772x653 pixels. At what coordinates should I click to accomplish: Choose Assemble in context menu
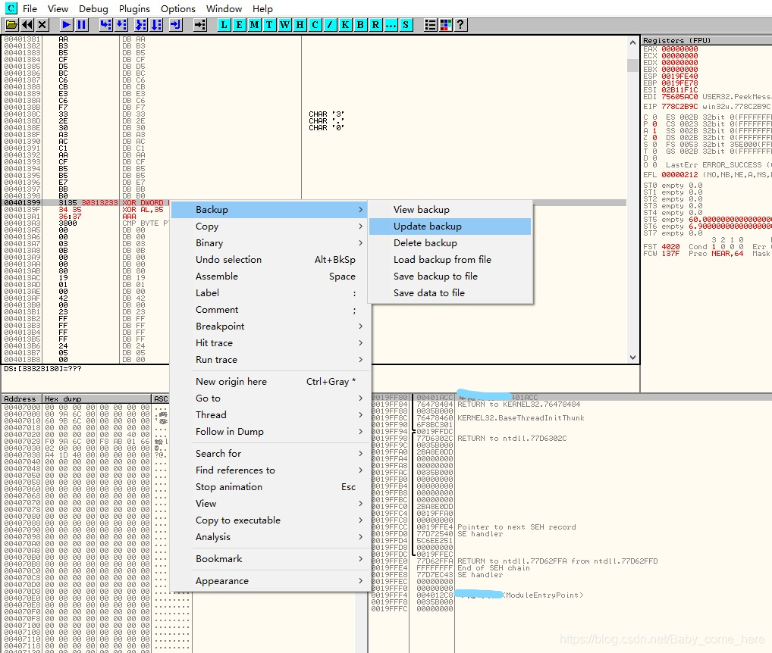pos(270,277)
